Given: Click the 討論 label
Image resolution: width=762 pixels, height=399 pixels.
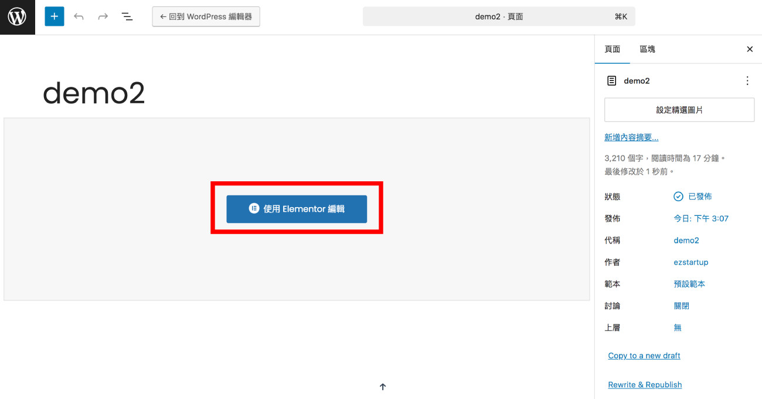Looking at the screenshot, I should (612, 306).
